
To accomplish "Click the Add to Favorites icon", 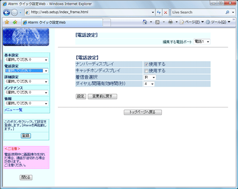I will tap(15, 22).
